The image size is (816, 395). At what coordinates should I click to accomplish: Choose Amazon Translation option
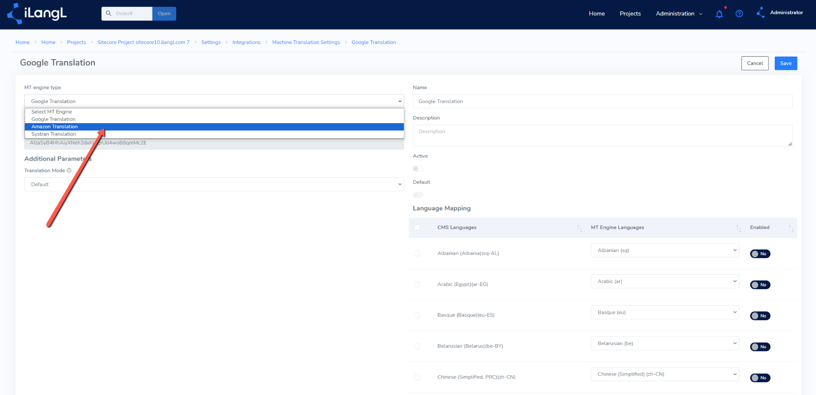coord(214,127)
